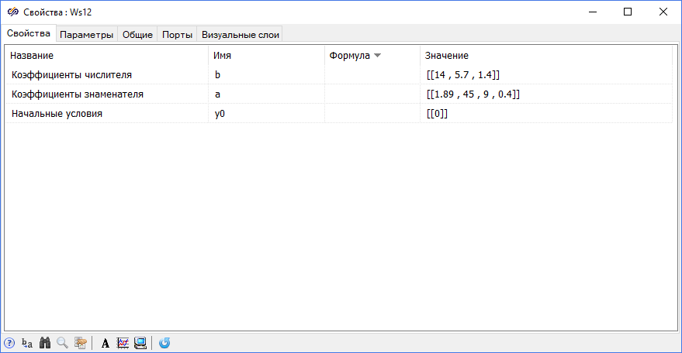The height and width of the screenshot is (353, 682).
Task: Edit the denominator coefficients value for a
Action: coord(473,94)
